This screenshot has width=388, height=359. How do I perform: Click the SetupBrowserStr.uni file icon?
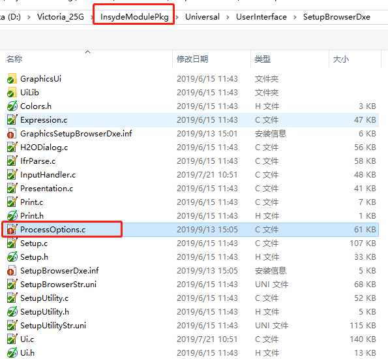pos(12,284)
